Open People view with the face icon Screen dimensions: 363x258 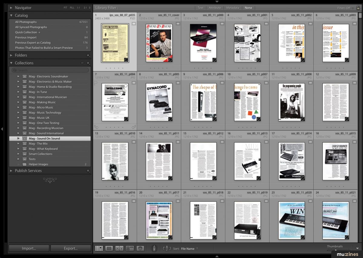[x=140, y=248]
